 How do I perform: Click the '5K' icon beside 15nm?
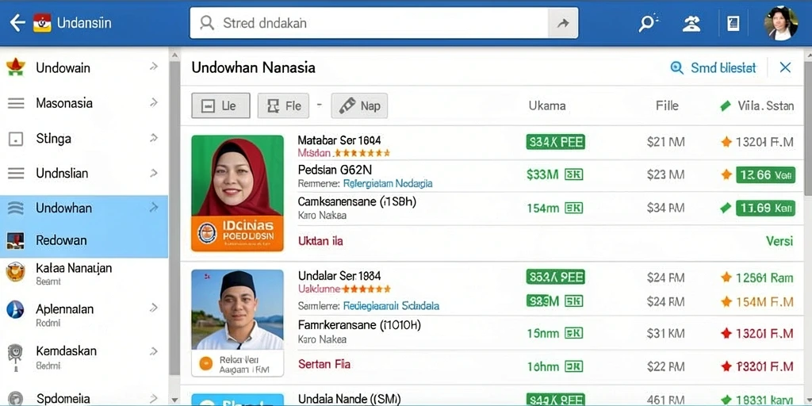pyautogui.click(x=573, y=333)
